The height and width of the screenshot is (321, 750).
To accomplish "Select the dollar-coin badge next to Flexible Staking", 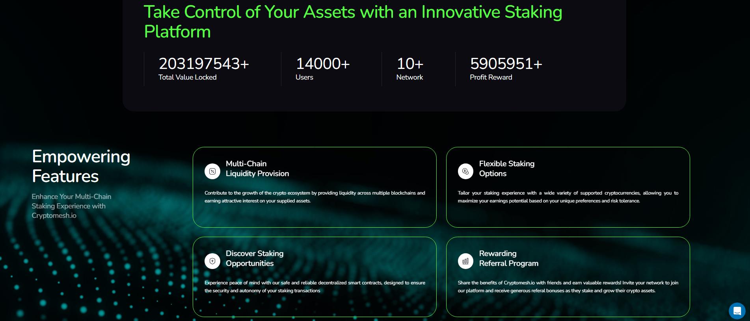I will (x=465, y=171).
